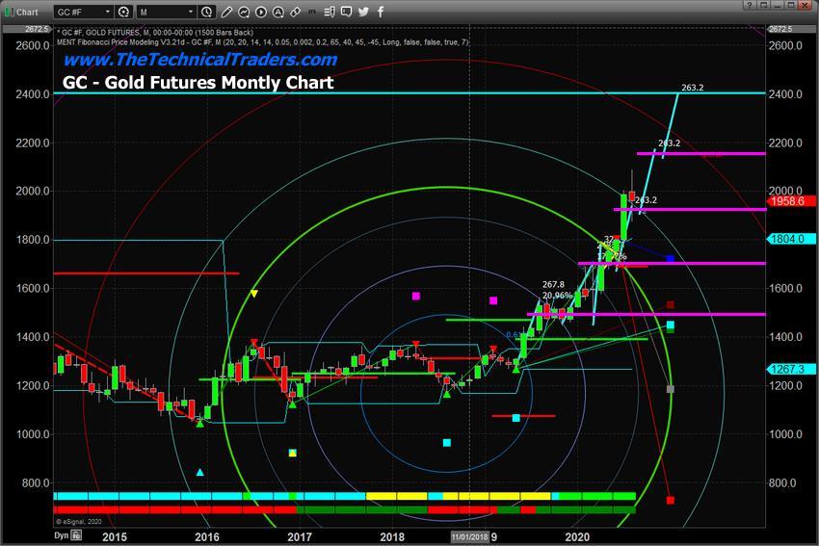
Task: Click the small ets toolbar icon
Action: pos(312,12)
